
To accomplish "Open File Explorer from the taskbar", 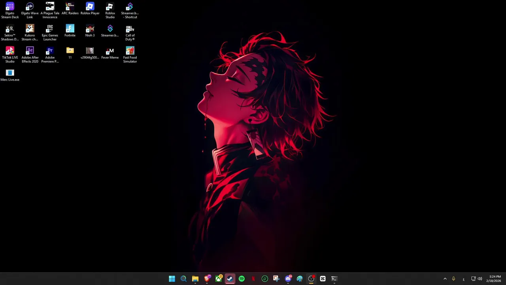I will [195, 279].
